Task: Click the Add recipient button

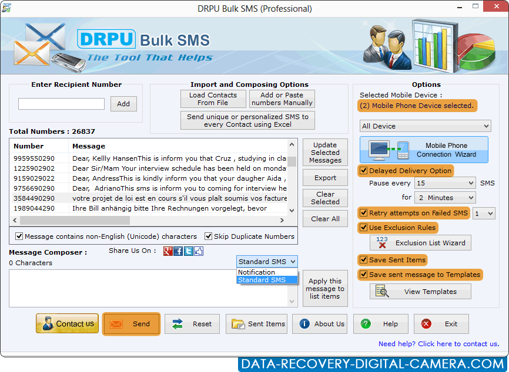Action: click(x=123, y=104)
